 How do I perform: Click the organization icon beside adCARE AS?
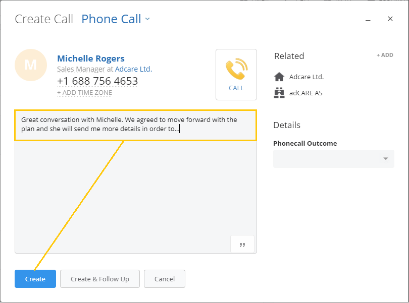click(x=279, y=93)
